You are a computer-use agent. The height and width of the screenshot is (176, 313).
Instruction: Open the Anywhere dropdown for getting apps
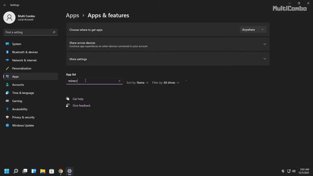(252, 30)
